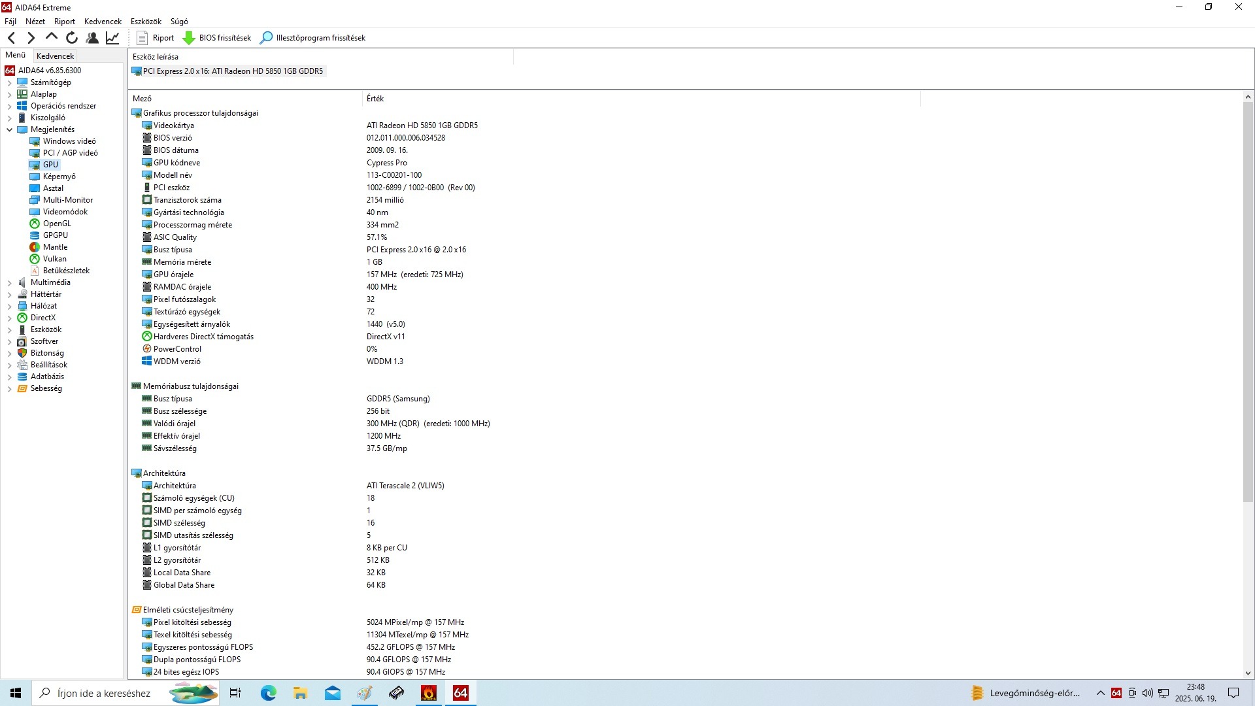Screen dimensions: 1255x706
Task: Click the BIOS frissítések button
Action: (x=217, y=38)
